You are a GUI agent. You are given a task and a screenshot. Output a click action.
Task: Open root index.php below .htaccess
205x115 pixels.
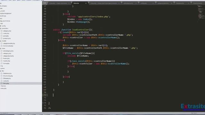click(4, 88)
